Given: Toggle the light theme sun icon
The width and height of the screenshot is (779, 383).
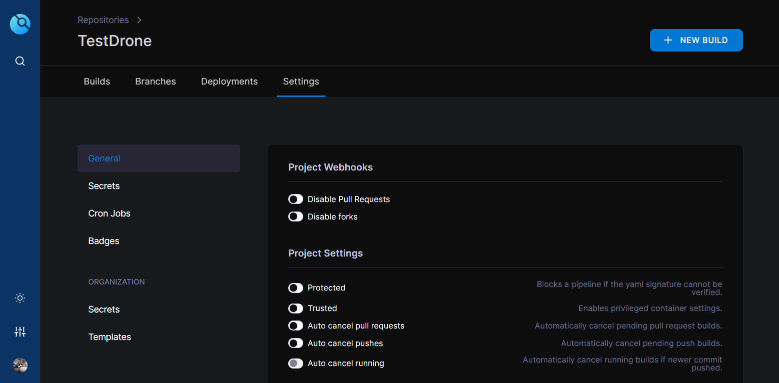Looking at the screenshot, I should point(20,298).
